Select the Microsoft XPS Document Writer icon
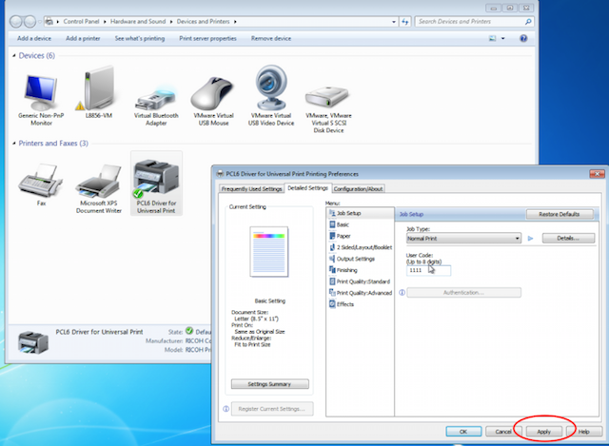This screenshot has width=609, height=446. pyautogui.click(x=99, y=181)
